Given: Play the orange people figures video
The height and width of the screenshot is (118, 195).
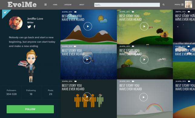Looking at the screenshot, I should (87, 97).
